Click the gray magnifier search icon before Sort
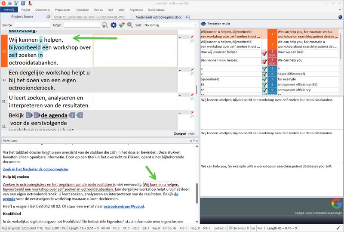Viewport: 344px width, 232px height. coord(130,25)
